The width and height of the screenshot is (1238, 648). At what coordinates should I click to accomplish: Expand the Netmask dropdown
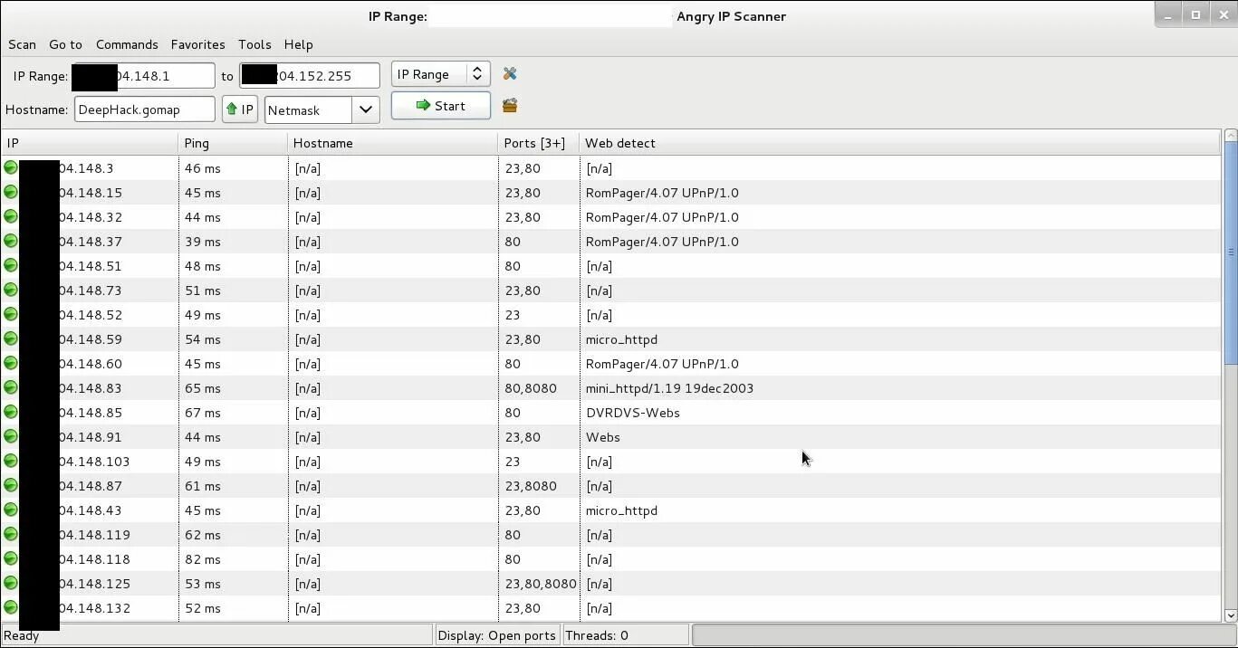click(365, 109)
